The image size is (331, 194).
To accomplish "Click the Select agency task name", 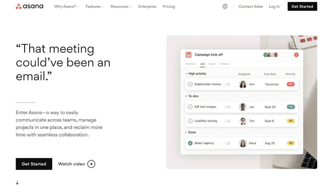I will (204, 143).
